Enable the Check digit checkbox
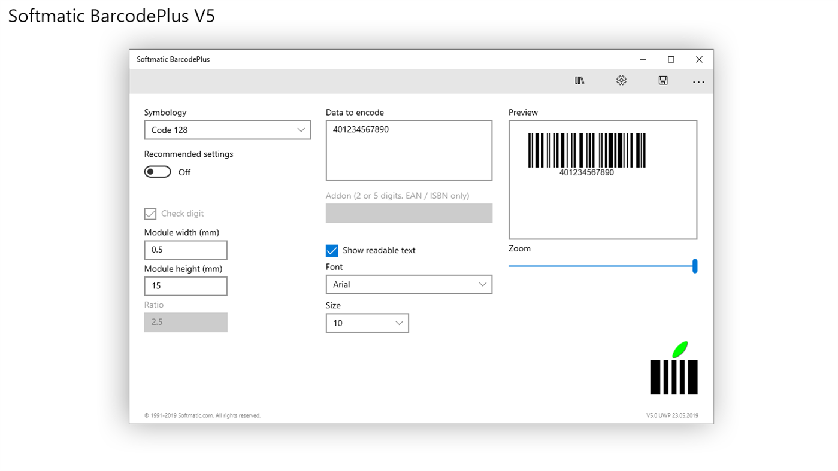The image size is (838, 471). 149,214
